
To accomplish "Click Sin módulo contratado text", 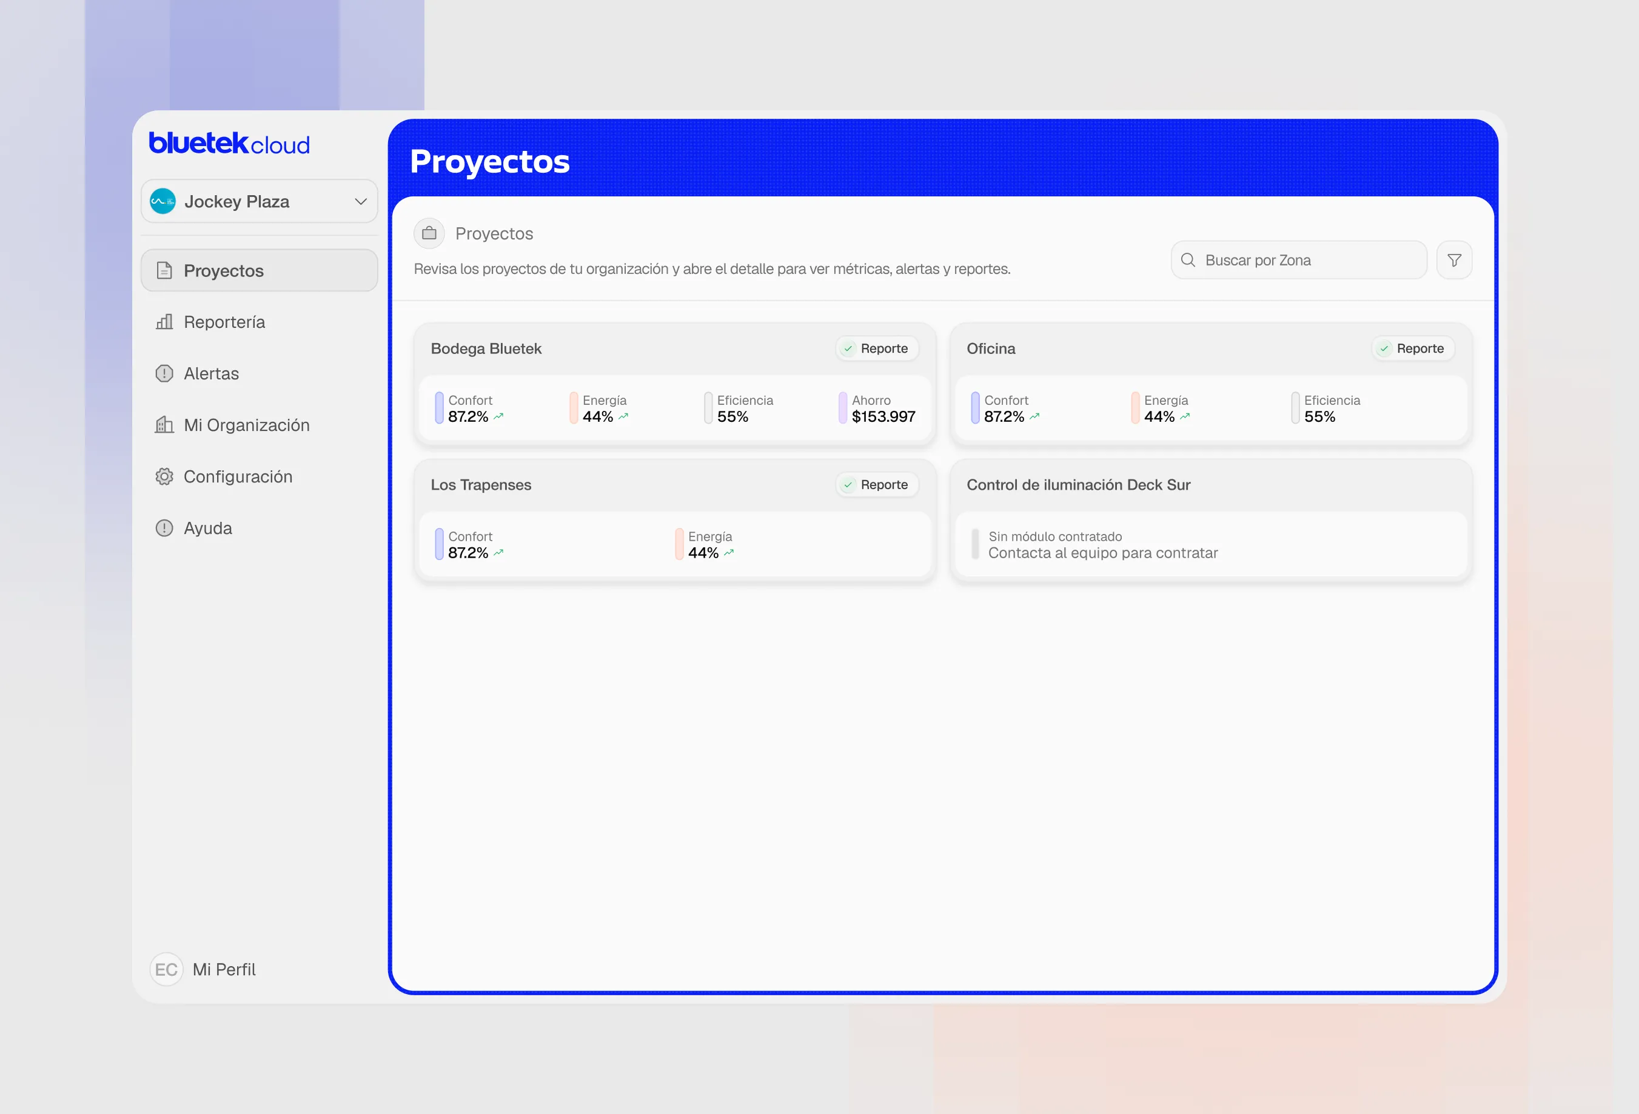I will click(x=1055, y=536).
